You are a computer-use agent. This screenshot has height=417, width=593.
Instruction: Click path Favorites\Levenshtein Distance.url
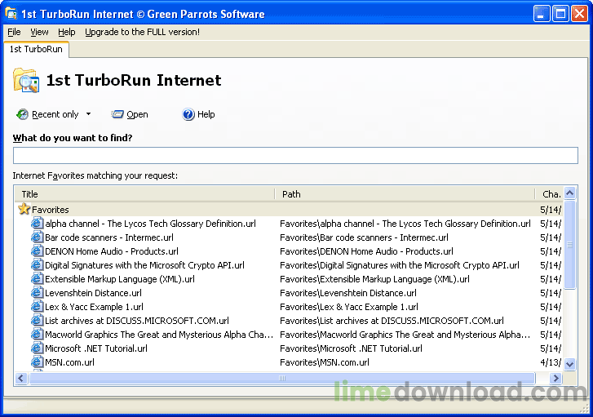point(348,293)
